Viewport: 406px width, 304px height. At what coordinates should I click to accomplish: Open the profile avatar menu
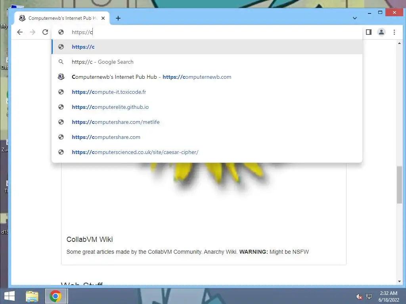tap(381, 32)
